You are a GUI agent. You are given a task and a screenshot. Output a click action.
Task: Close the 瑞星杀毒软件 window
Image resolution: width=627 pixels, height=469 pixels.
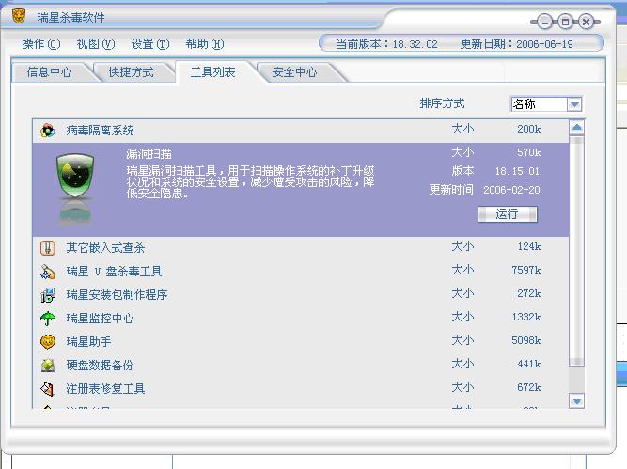point(586,22)
